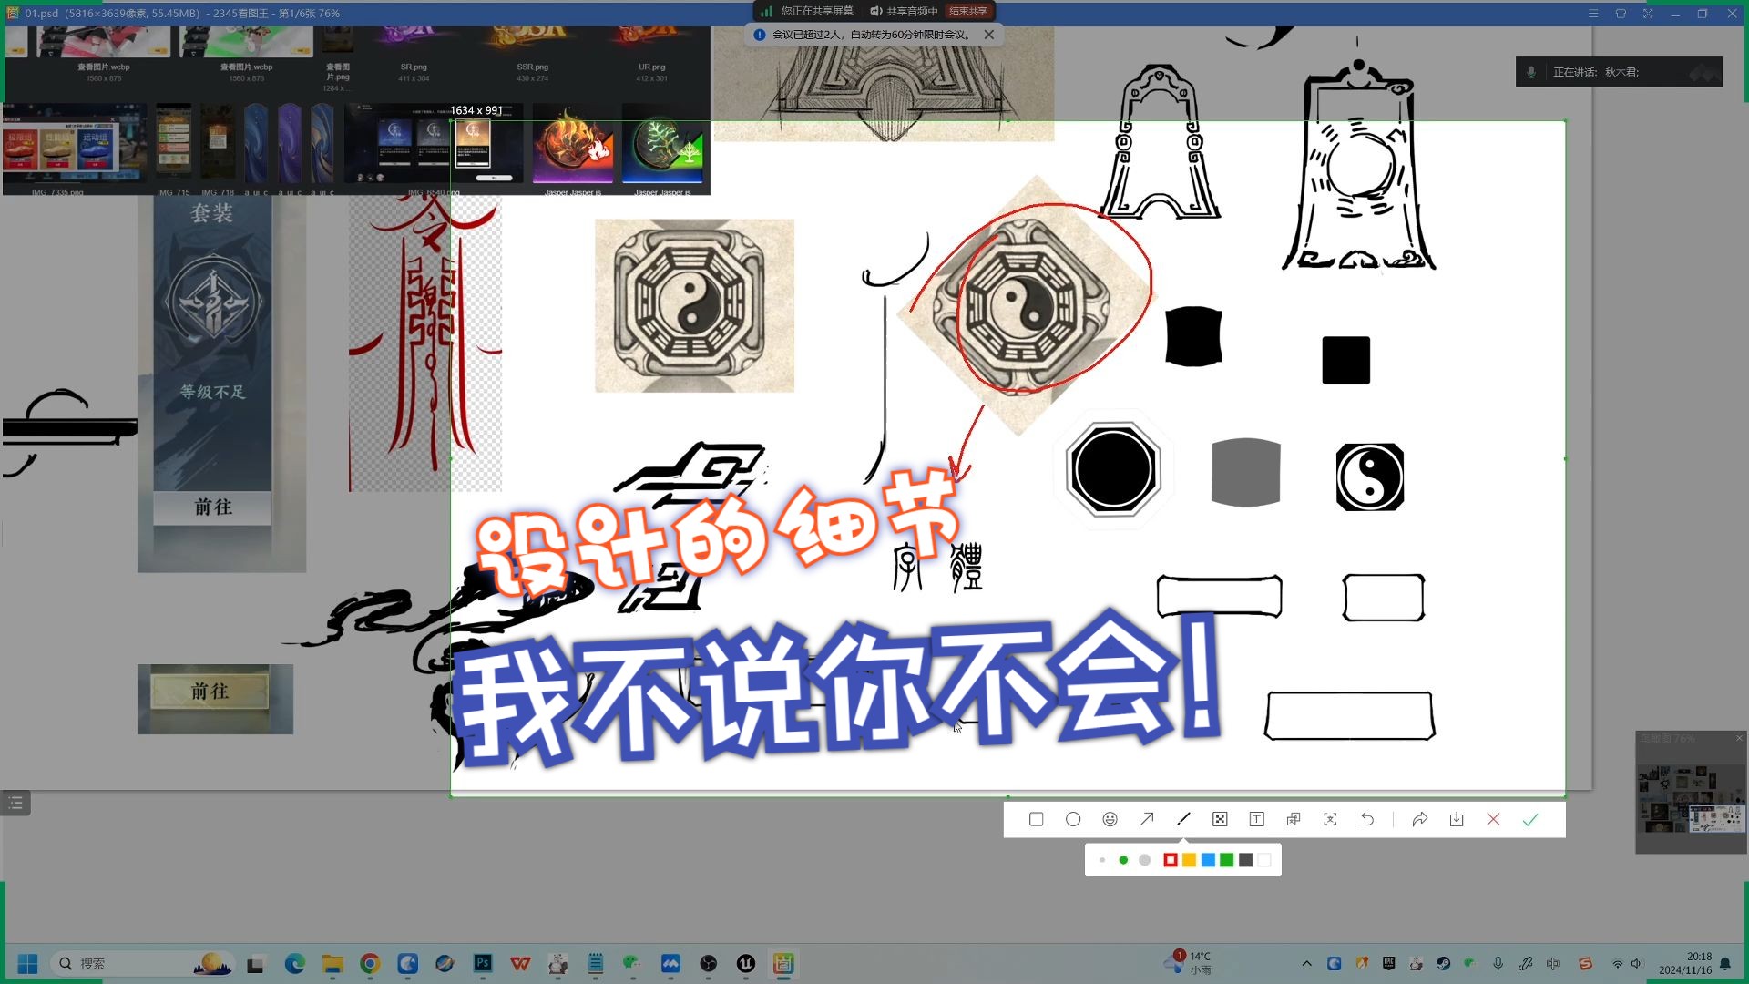Launch Microsoft Edge from taskbar
1749x984 pixels.
(x=294, y=963)
